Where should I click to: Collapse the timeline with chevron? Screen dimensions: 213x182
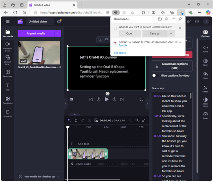[75, 115]
